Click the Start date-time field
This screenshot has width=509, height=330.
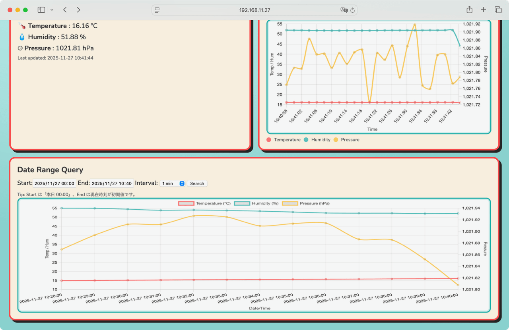54,183
